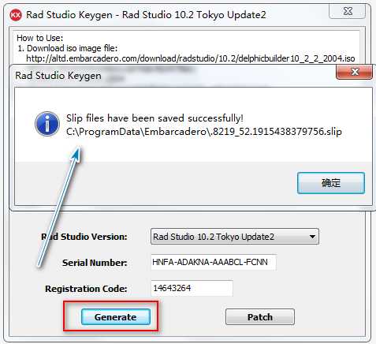Click the Generate button

click(116, 317)
